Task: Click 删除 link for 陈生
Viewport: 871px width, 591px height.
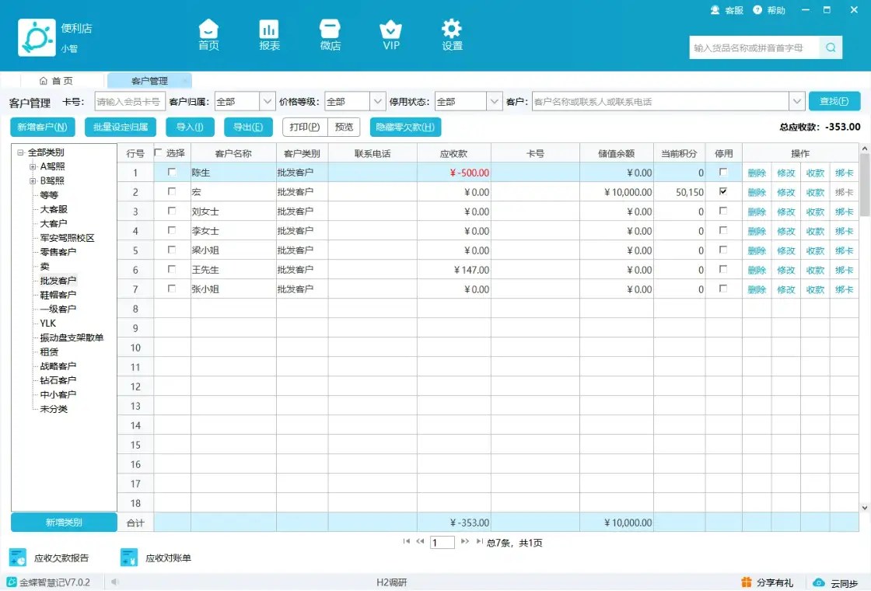Action: coord(757,173)
